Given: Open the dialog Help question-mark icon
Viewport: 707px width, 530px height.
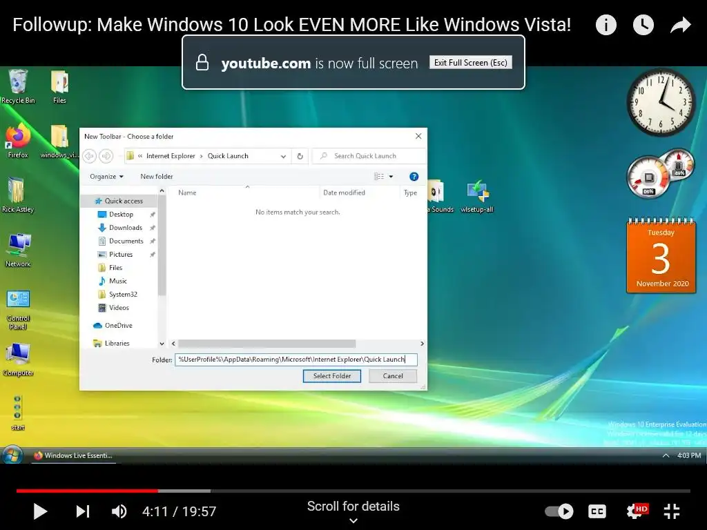Looking at the screenshot, I should [414, 177].
